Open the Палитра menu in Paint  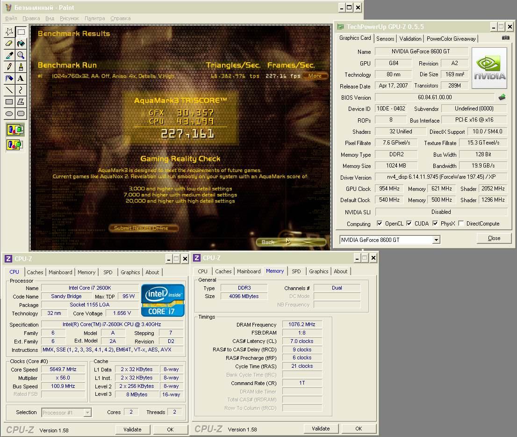[94, 19]
